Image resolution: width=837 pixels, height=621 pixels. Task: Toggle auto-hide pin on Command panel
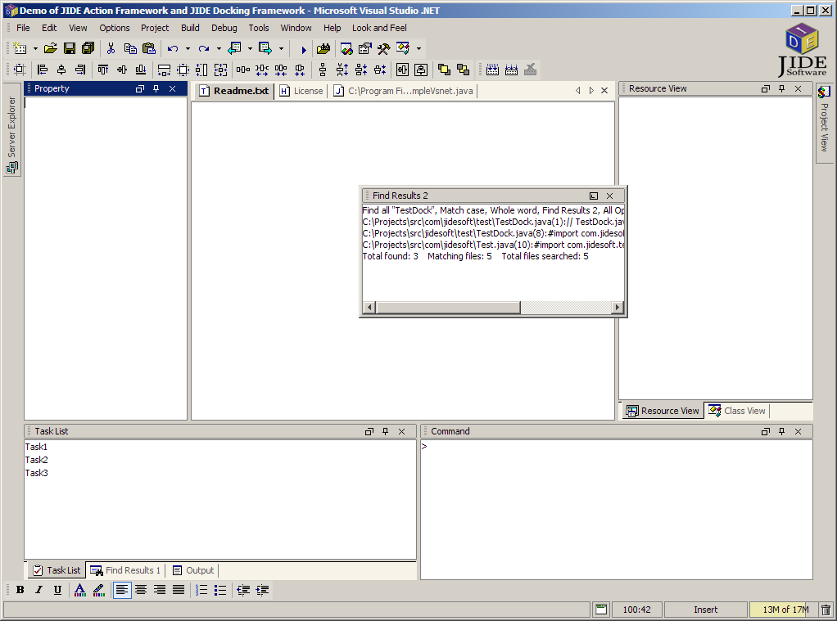click(781, 431)
